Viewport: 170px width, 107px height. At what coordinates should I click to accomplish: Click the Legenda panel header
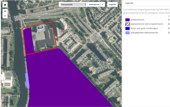129,3
